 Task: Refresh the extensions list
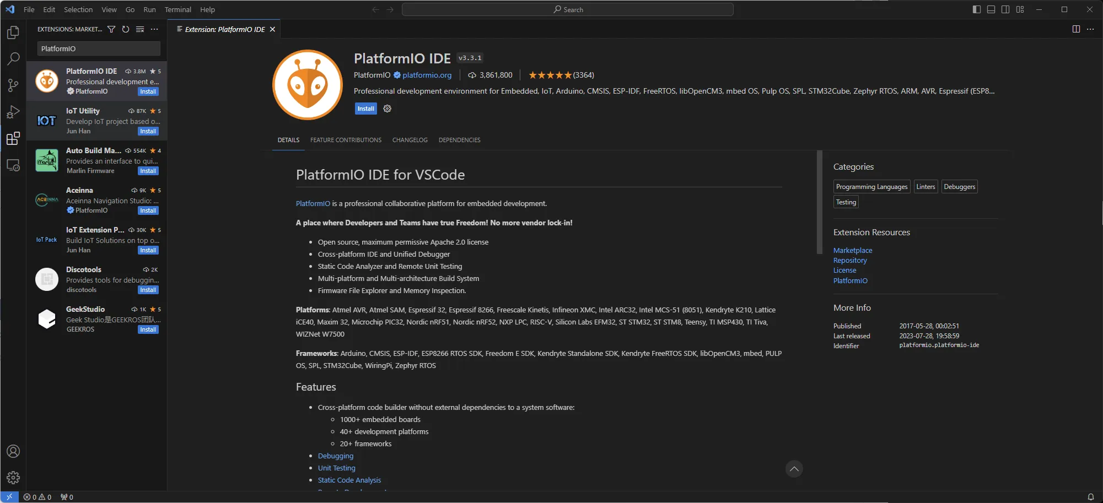[126, 29]
